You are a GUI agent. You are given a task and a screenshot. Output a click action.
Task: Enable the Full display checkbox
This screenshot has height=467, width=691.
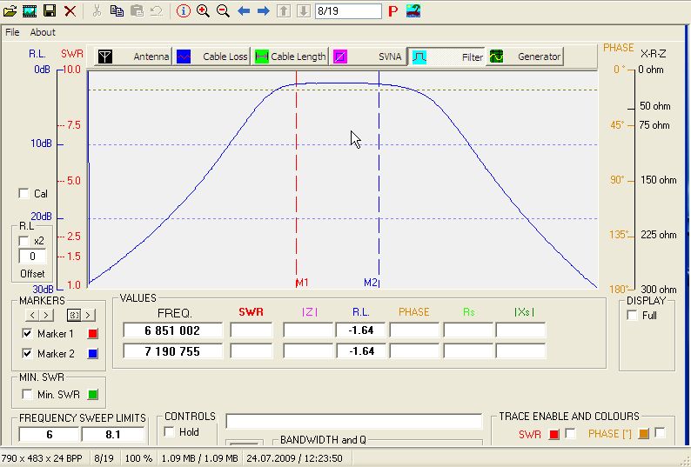click(631, 315)
